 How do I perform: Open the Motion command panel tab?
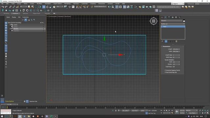coord(173,17)
